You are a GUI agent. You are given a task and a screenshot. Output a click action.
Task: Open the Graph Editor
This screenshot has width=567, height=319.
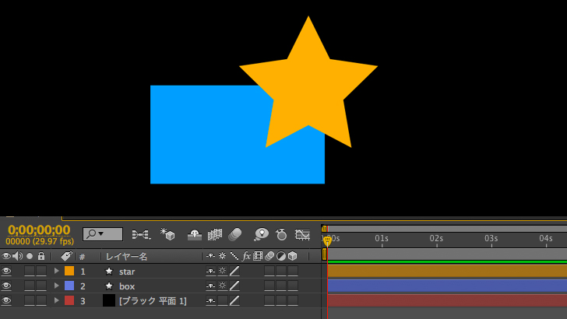coord(303,234)
